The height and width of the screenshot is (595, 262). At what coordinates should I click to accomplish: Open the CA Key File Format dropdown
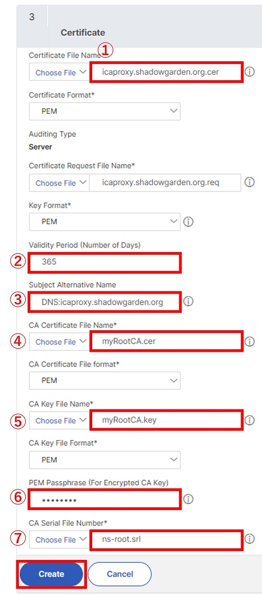(105, 460)
